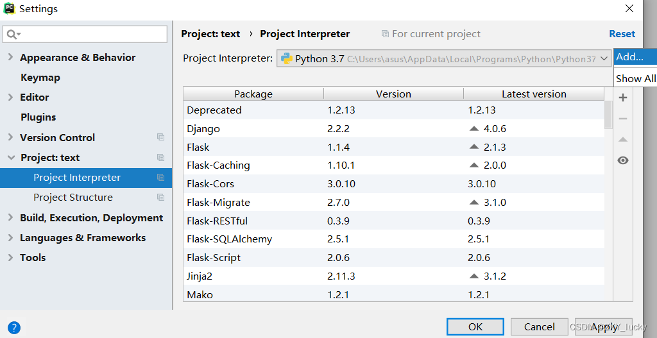Select the Mako package row
Viewport: 657px width, 338px height.
tap(394, 294)
